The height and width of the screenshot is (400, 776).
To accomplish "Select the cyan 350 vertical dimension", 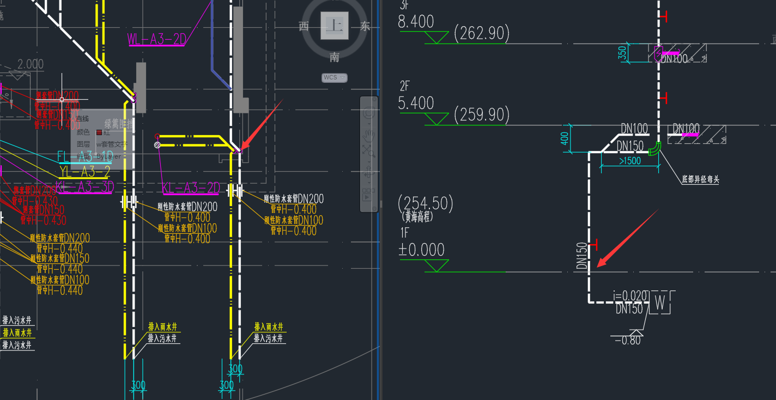I will tap(622, 53).
